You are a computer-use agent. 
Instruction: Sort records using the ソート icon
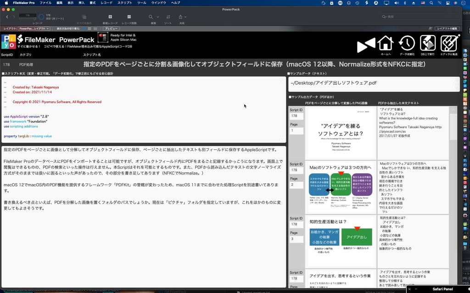[x=168, y=16]
